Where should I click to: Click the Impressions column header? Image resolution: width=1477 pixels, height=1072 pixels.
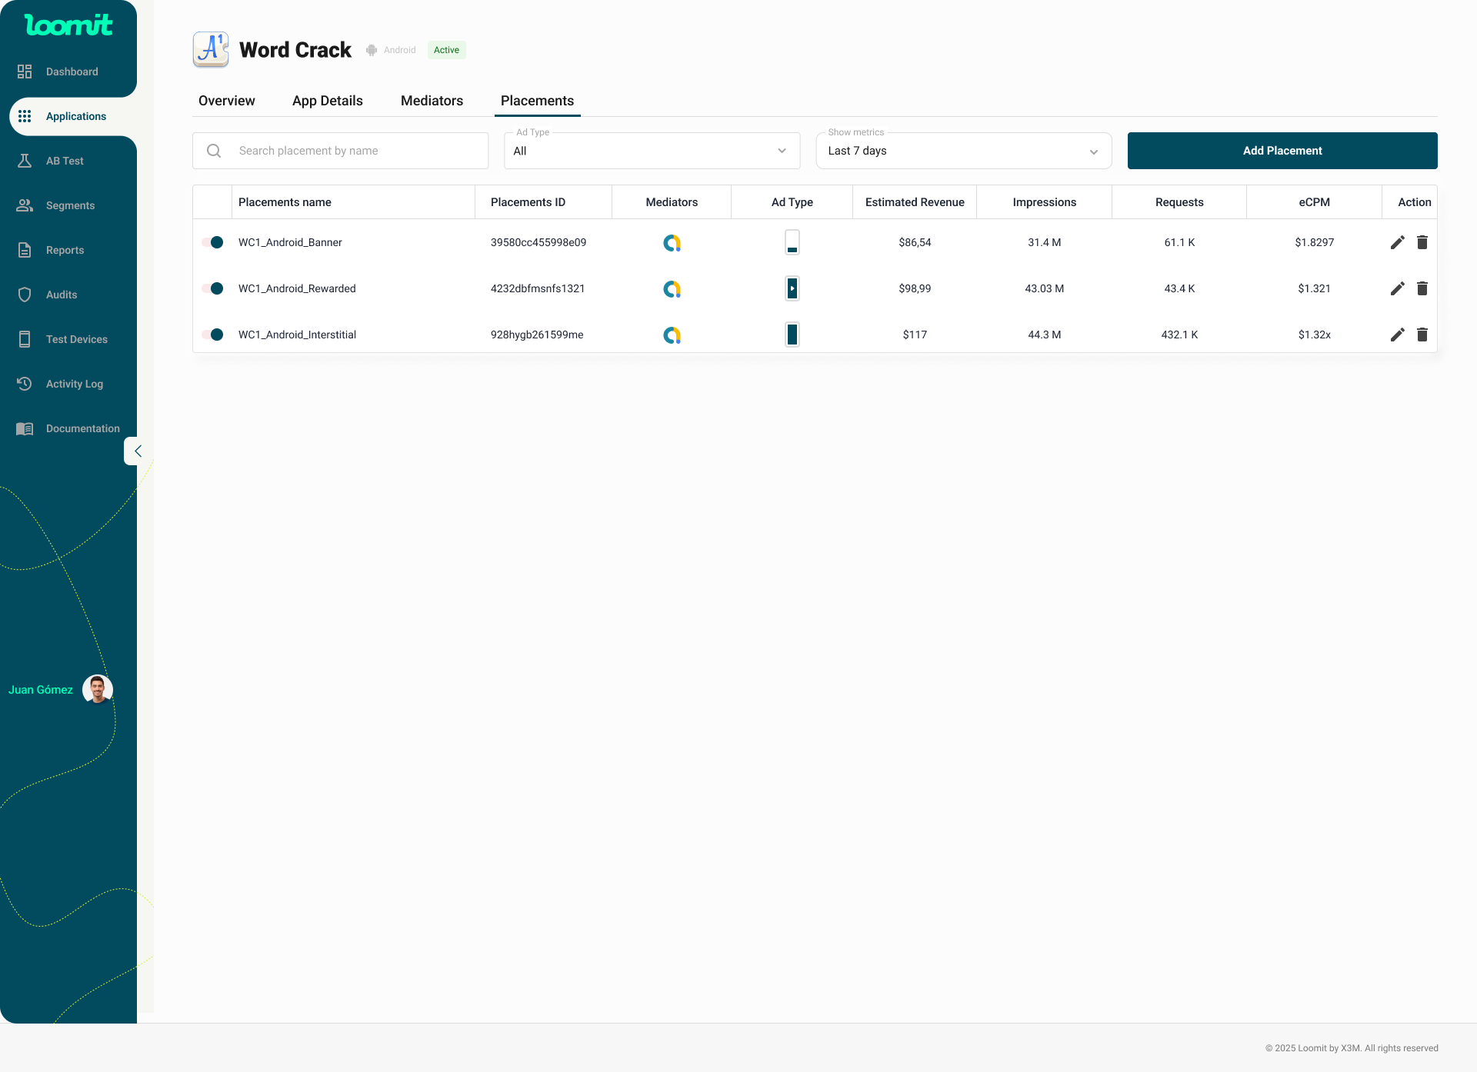point(1045,202)
